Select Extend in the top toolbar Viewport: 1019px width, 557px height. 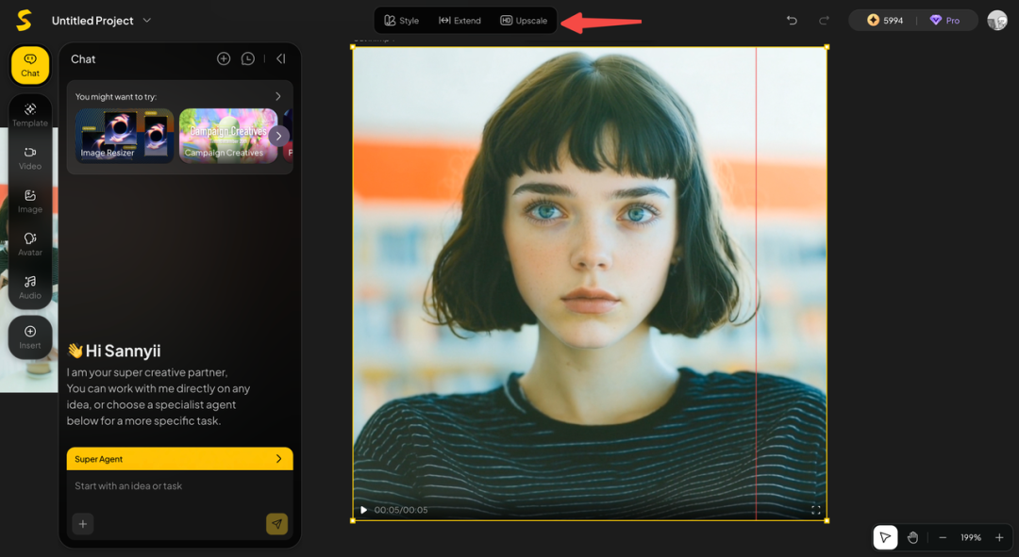tap(459, 21)
